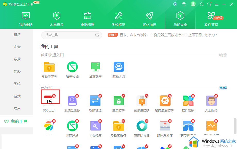Open 权限管理 tool icon

pyautogui.click(x=95, y=100)
